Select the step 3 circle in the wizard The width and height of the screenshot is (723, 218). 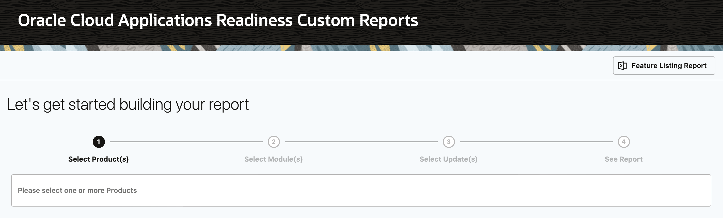click(x=448, y=142)
